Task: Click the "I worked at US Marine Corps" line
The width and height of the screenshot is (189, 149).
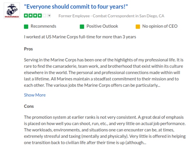Action: 80,37
